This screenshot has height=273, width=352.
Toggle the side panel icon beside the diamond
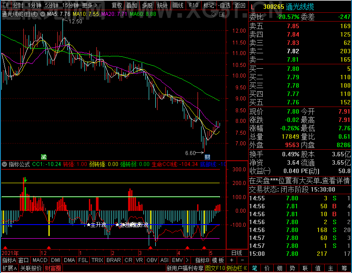pos(222,15)
